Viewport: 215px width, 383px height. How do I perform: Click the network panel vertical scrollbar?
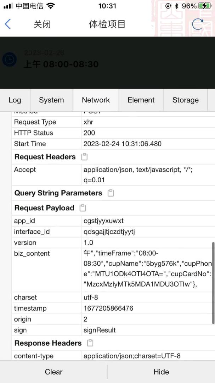pos(213,283)
